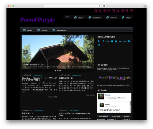
Task: Open the Bloodline (Netflix) post title
Action: tap(39, 79)
